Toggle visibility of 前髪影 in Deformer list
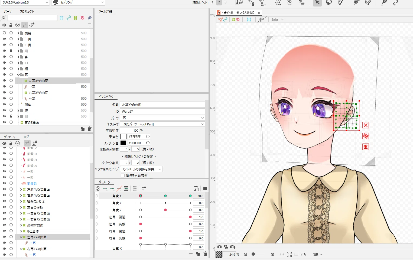The height and width of the screenshot is (260, 413). pos(4,183)
